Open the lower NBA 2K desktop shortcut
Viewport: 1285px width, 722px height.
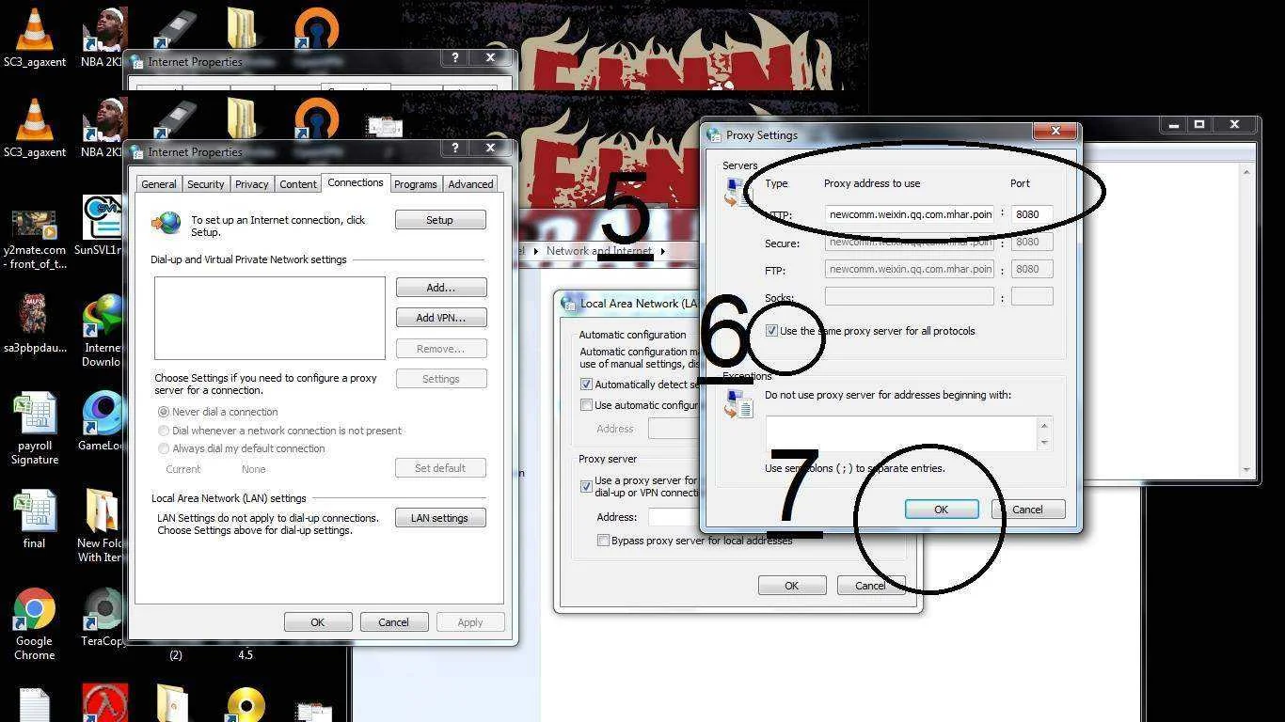102,128
